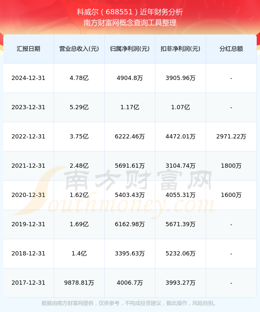
Task: Click the subtitle 南方财富网概念查询工具整理
Action: 130,23
